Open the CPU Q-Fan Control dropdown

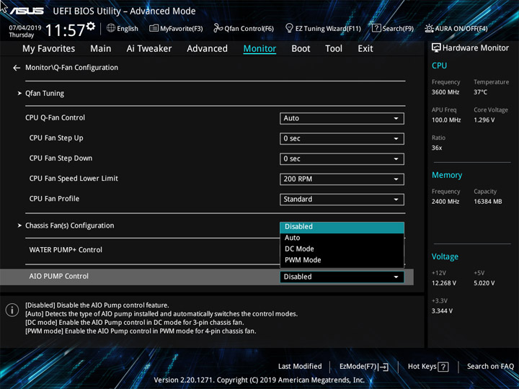click(342, 118)
